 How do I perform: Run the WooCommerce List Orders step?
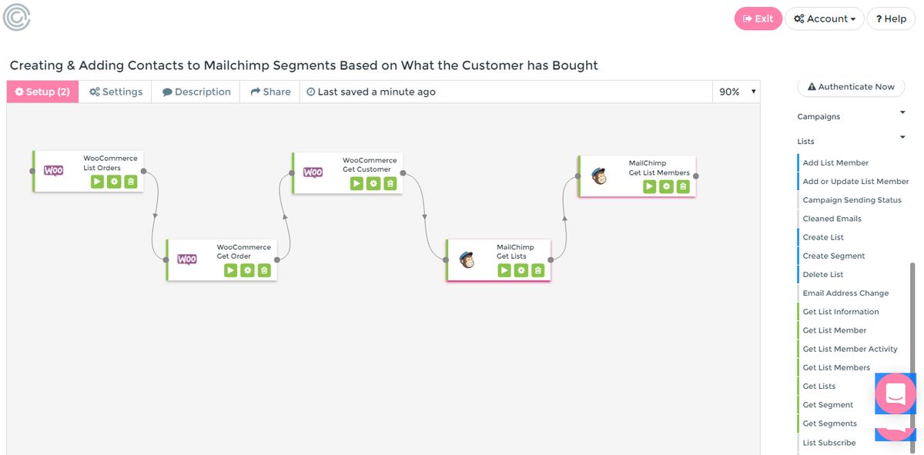(x=95, y=181)
